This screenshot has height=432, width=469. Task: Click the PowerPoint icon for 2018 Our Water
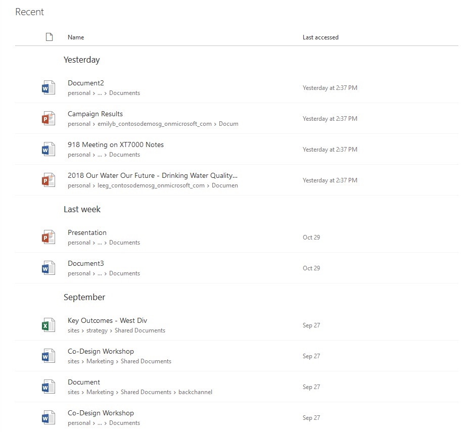pos(48,180)
